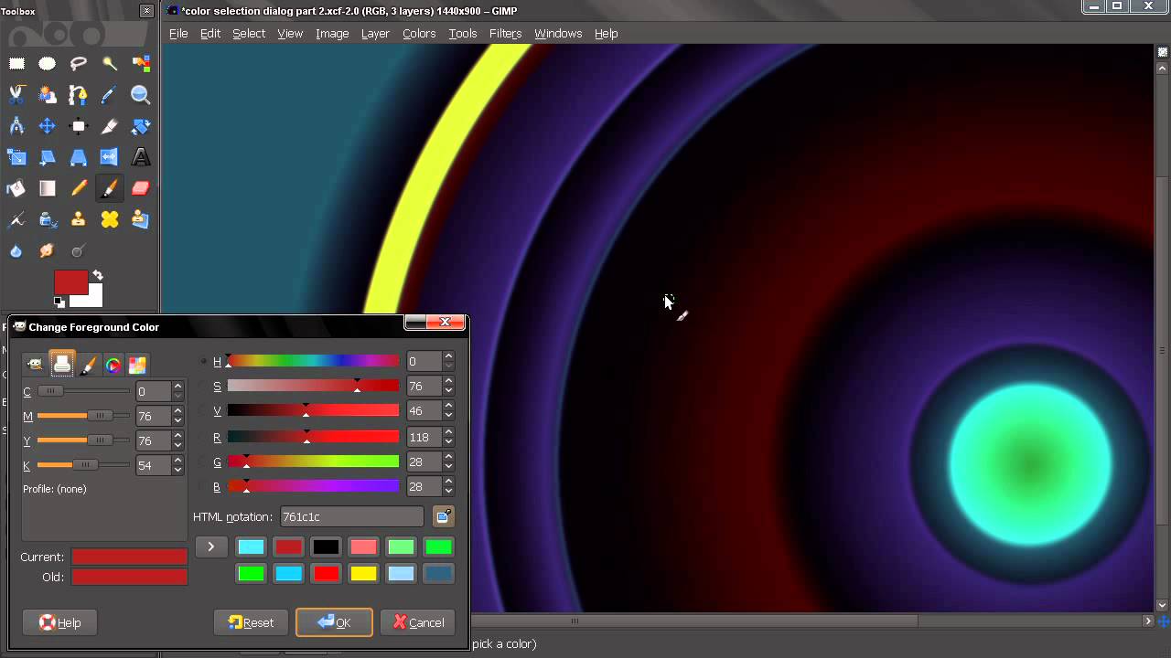Select the Clone stamp tool
1171x658 pixels.
point(79,219)
